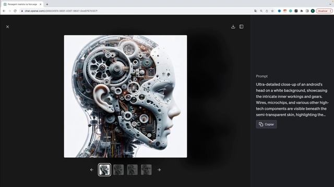The height and width of the screenshot is (187, 334).
Task: Toggle the browser side panel icon
Action: click(307, 11)
